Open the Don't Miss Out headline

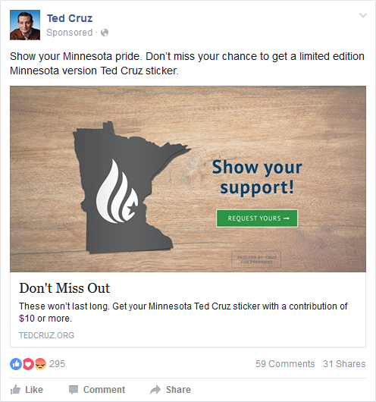coord(64,288)
